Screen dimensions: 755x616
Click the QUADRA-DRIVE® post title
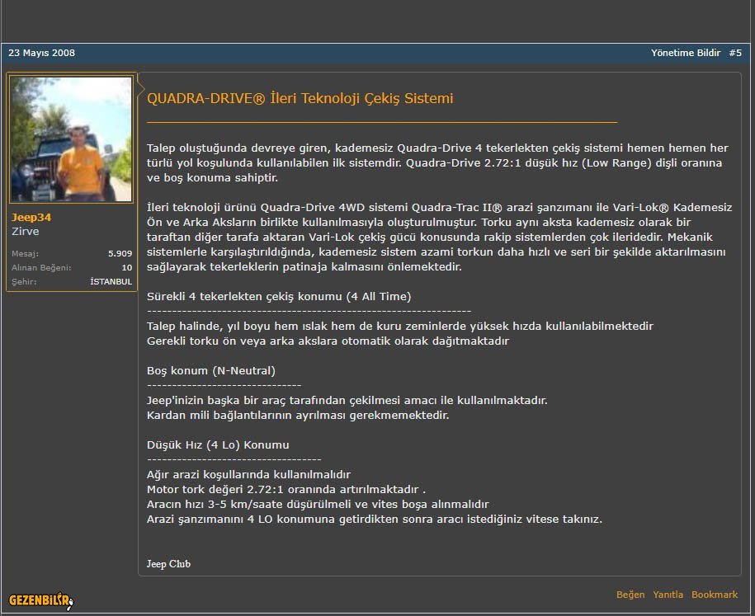(x=300, y=98)
